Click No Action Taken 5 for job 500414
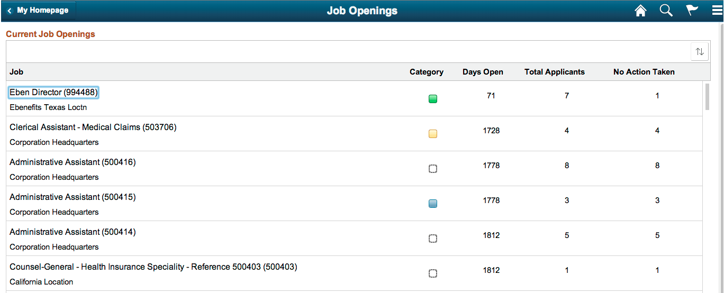This screenshot has width=724, height=293. pyautogui.click(x=657, y=235)
